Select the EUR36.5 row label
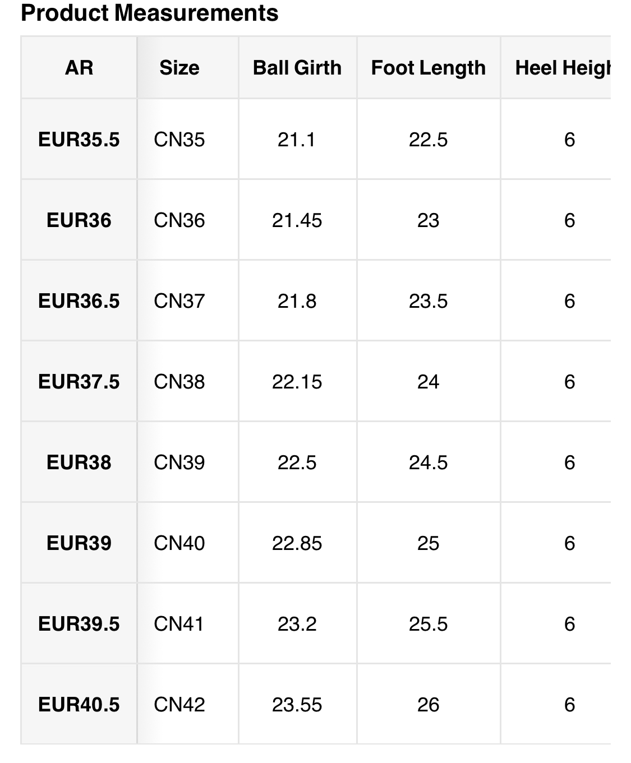This screenshot has height=763, width=631. [x=79, y=301]
